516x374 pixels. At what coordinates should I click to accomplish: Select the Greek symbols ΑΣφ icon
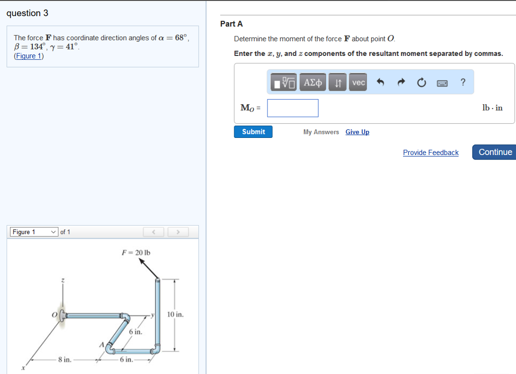coord(312,82)
